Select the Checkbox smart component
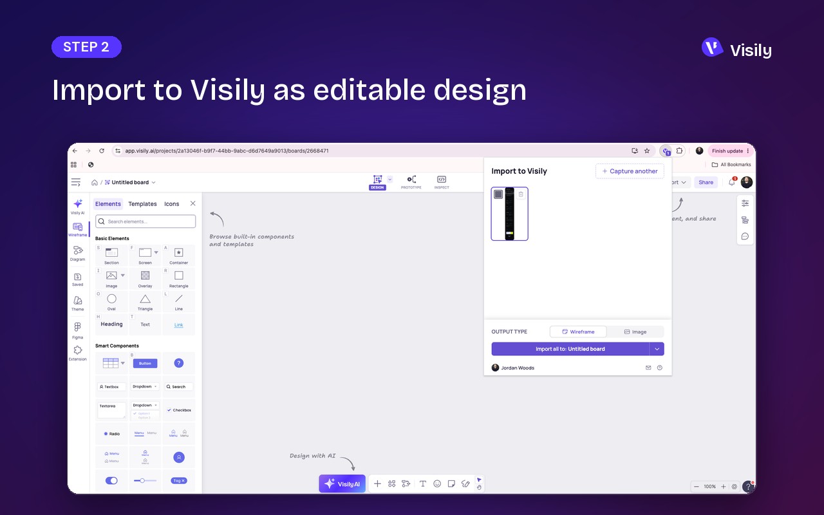This screenshot has height=515, width=824. [x=178, y=410]
